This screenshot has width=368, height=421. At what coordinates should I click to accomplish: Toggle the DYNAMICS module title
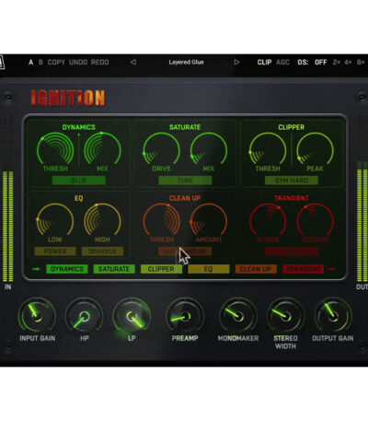(x=79, y=127)
